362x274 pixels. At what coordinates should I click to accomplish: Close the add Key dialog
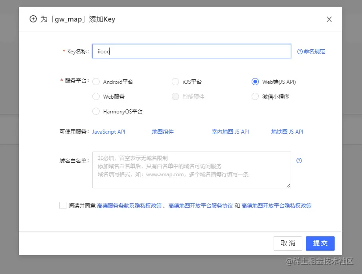(x=329, y=19)
